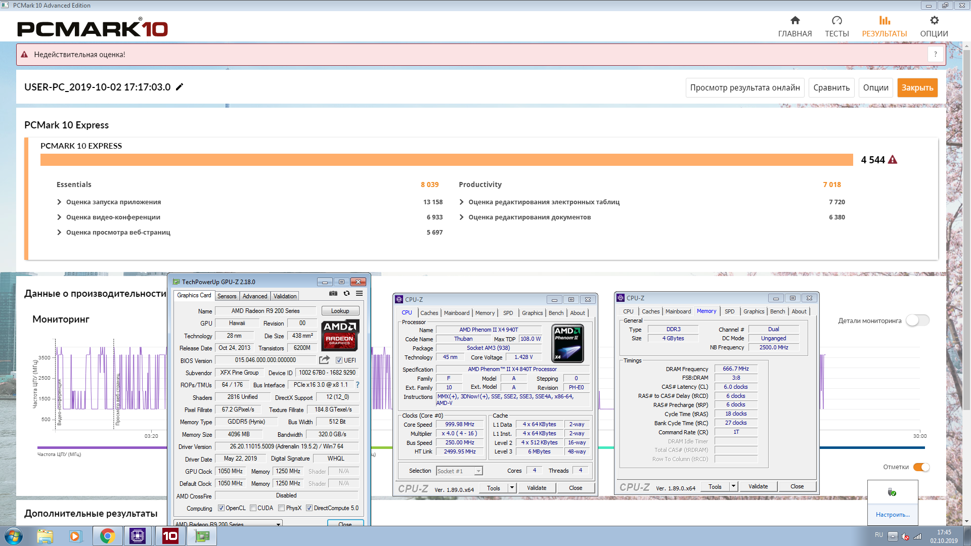Click orange Закрыть button
Viewport: 971px width, 546px height.
tap(917, 87)
